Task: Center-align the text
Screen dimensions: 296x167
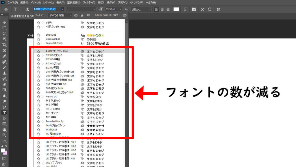Action: coord(162,9)
